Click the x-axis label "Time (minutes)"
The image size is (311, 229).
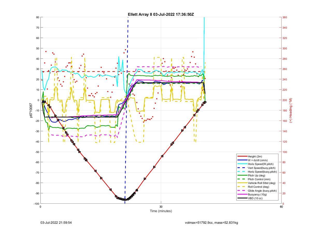click(x=161, y=211)
